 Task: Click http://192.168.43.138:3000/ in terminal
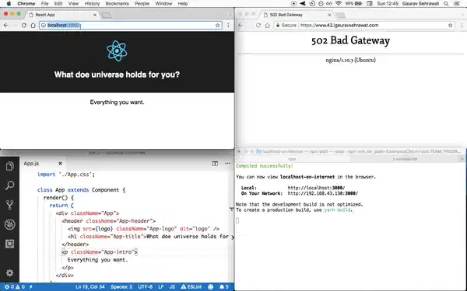tap(323, 193)
